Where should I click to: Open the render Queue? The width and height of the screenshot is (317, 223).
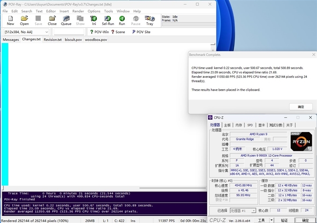point(66,21)
